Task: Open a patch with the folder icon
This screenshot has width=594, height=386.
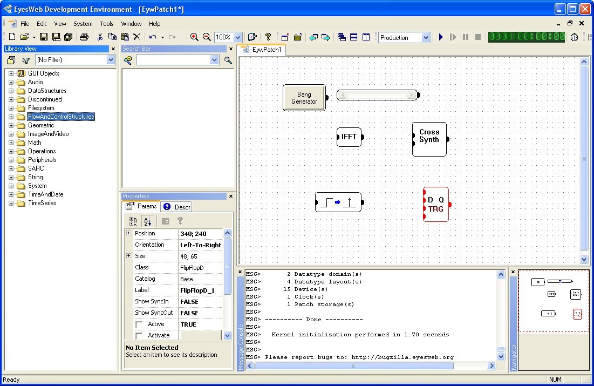Action: click(24, 37)
